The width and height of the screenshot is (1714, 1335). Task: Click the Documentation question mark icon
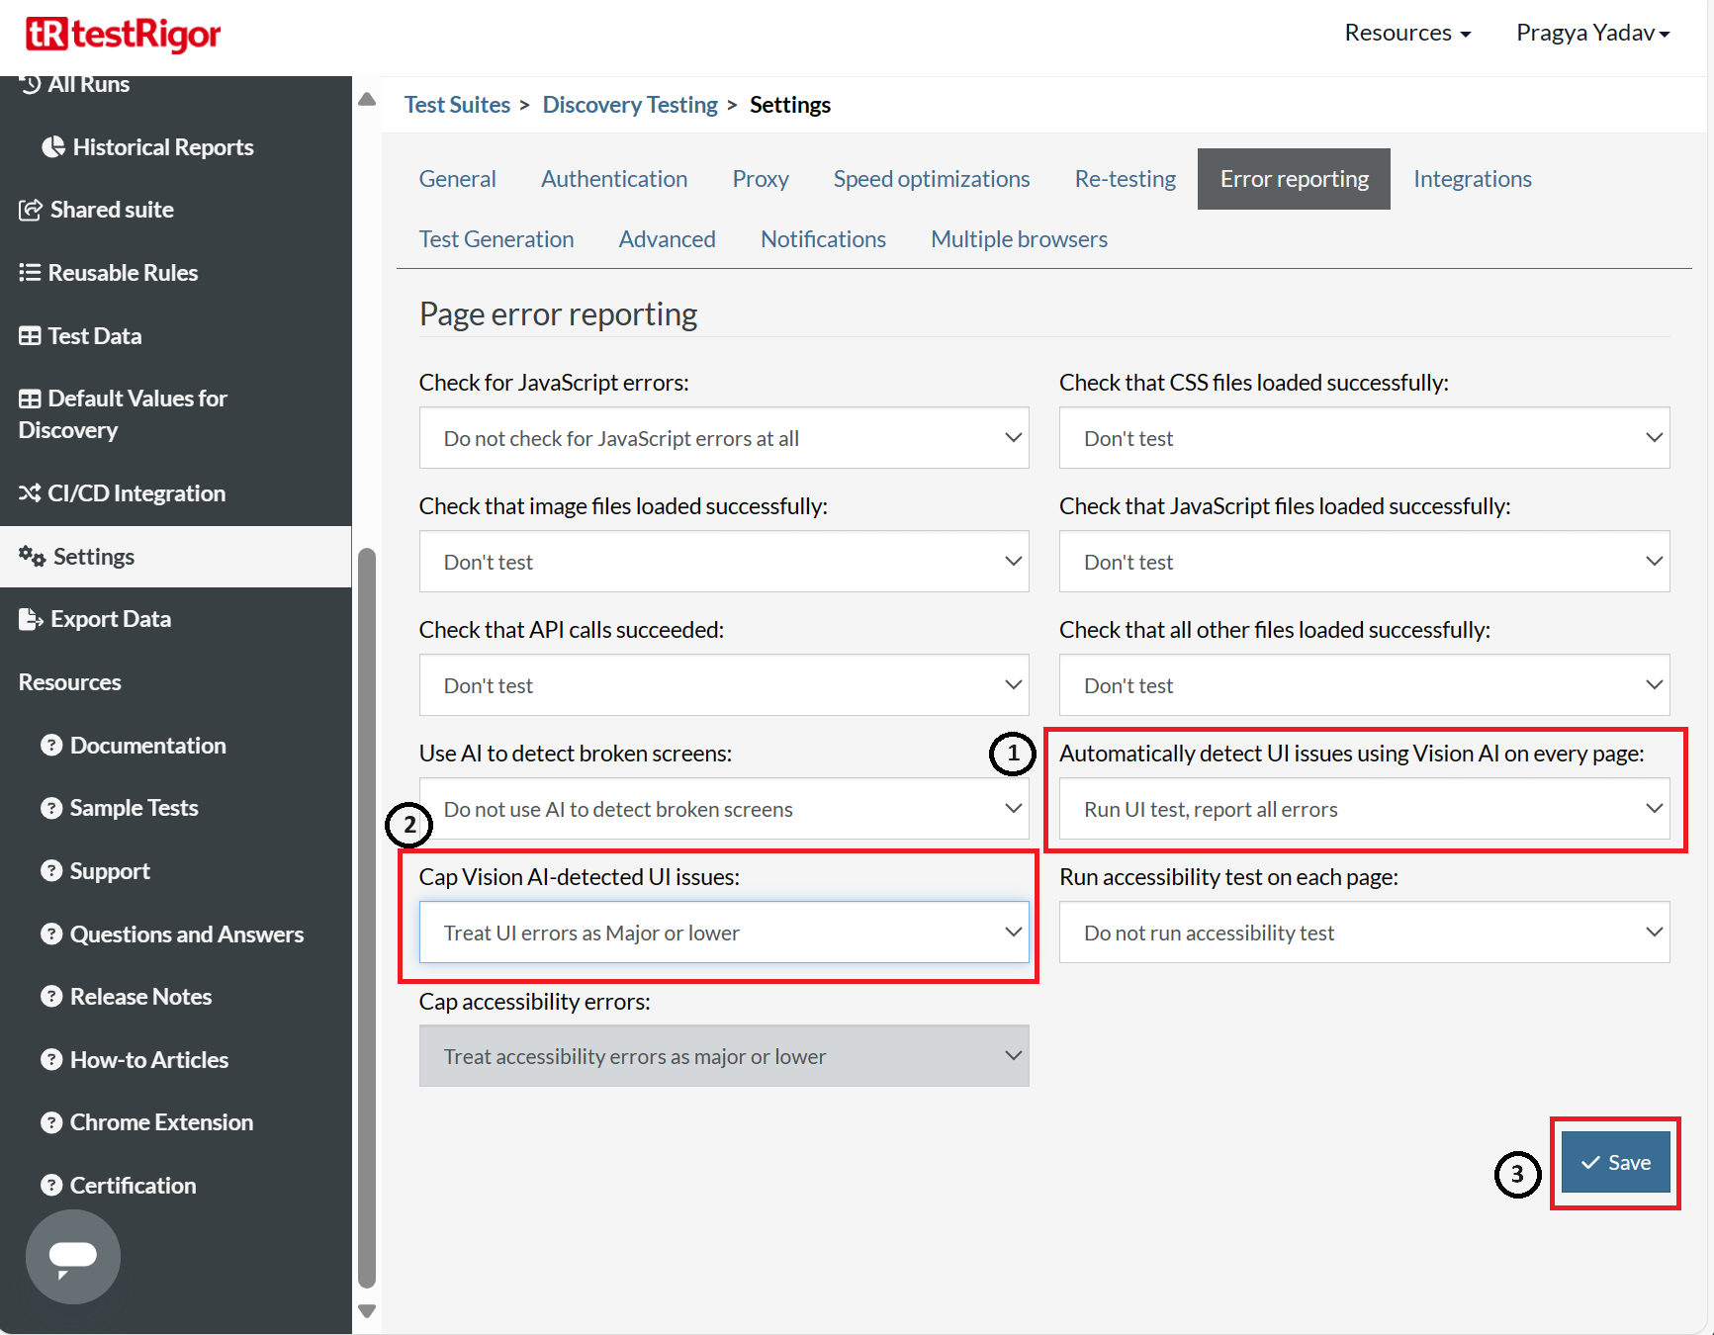pos(51,746)
